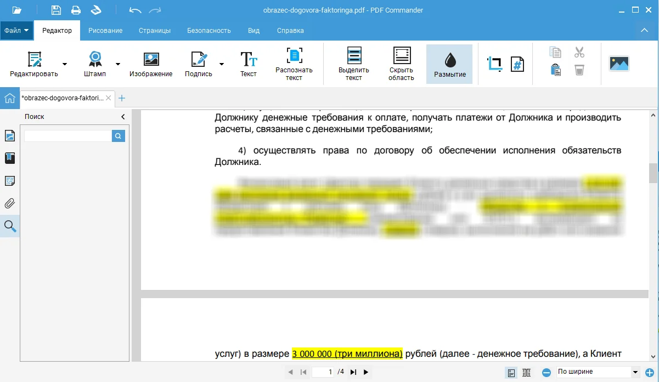
Task: Open the Безопасность ribbon tab
Action: [x=209, y=31]
